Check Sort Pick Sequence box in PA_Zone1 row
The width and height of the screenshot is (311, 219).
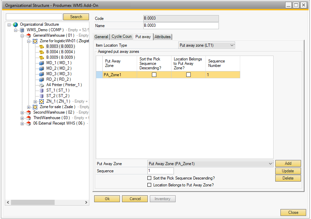(154, 74)
